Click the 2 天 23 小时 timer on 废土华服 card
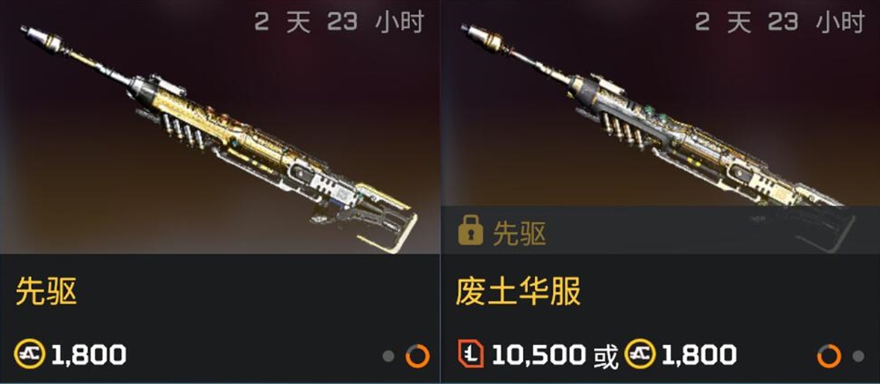Viewport: 880px width, 384px height. coord(779,23)
